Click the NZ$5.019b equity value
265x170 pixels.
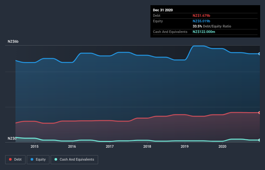pos(201,21)
